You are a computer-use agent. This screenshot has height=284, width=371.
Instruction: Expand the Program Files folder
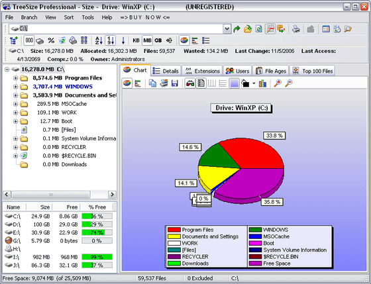[x=15, y=78]
